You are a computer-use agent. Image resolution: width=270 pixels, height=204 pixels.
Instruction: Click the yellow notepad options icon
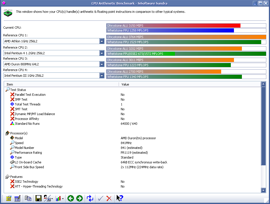click(x=9, y=198)
